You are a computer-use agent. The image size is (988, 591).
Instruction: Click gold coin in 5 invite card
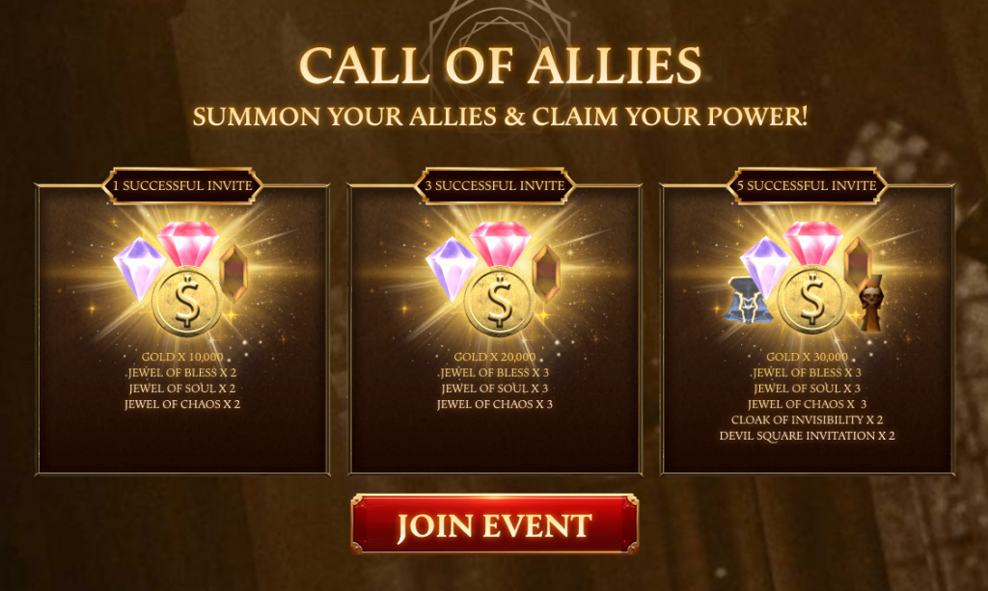[812, 301]
